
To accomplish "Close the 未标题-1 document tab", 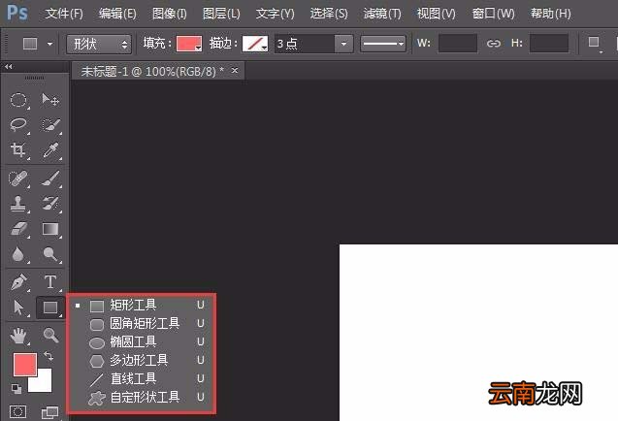I will [x=235, y=70].
